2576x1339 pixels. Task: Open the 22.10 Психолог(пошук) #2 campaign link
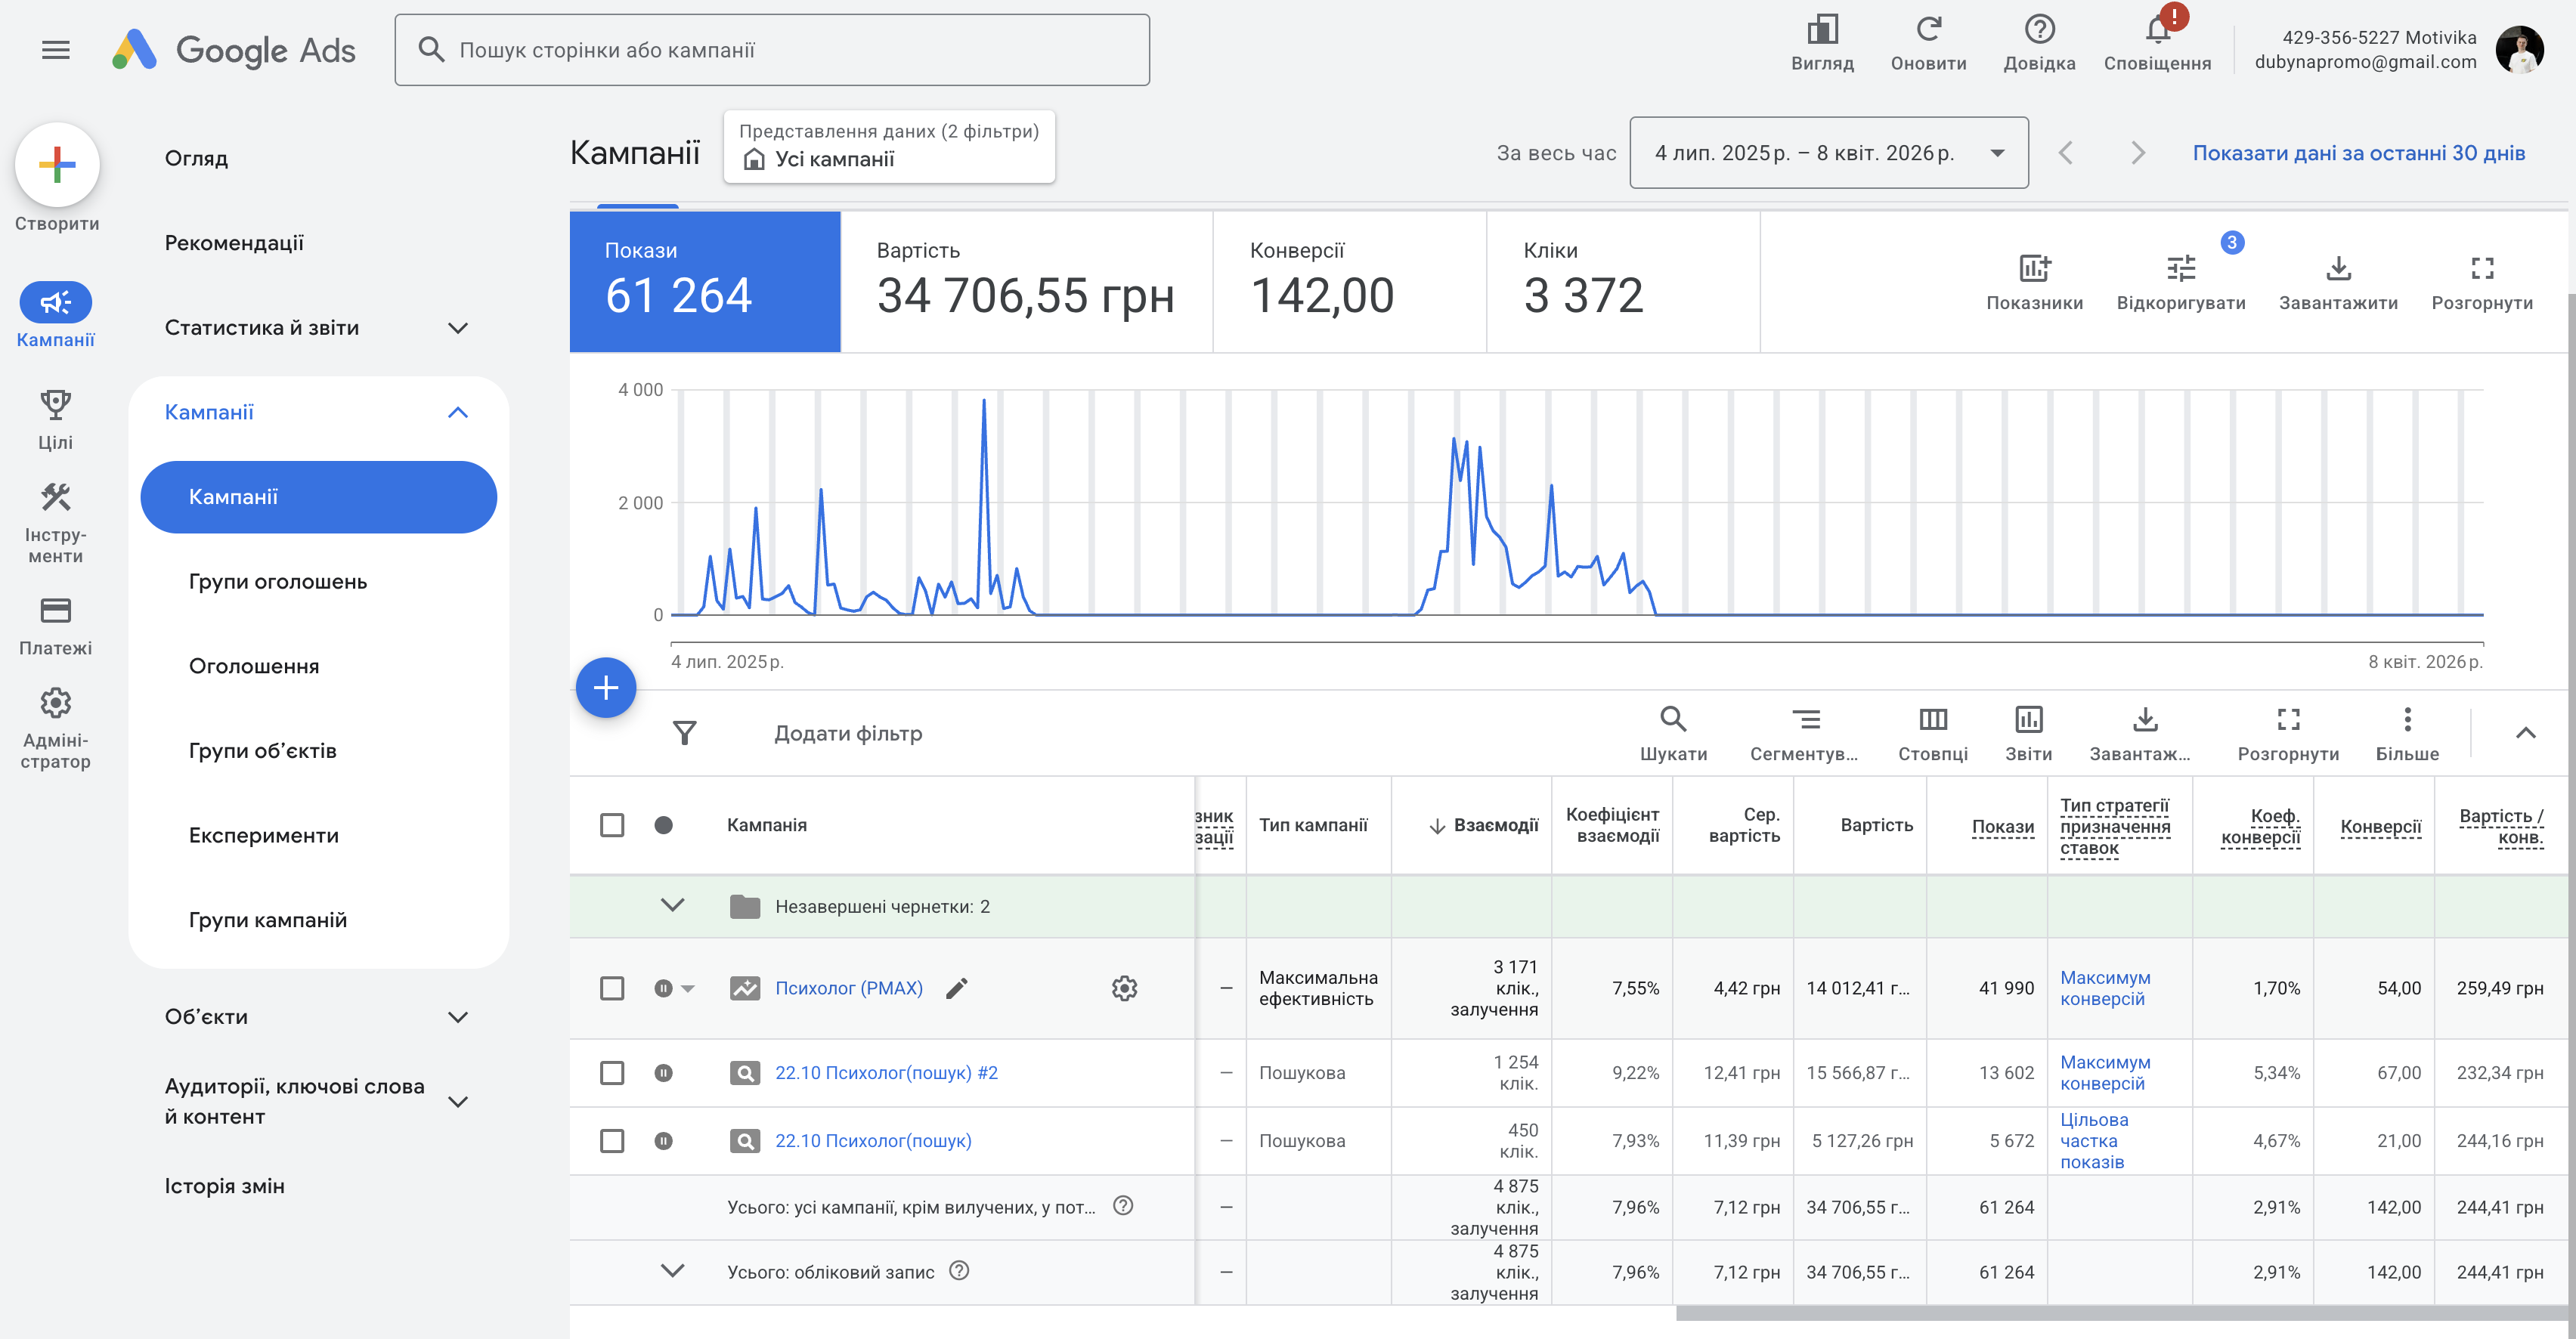pyautogui.click(x=886, y=1073)
